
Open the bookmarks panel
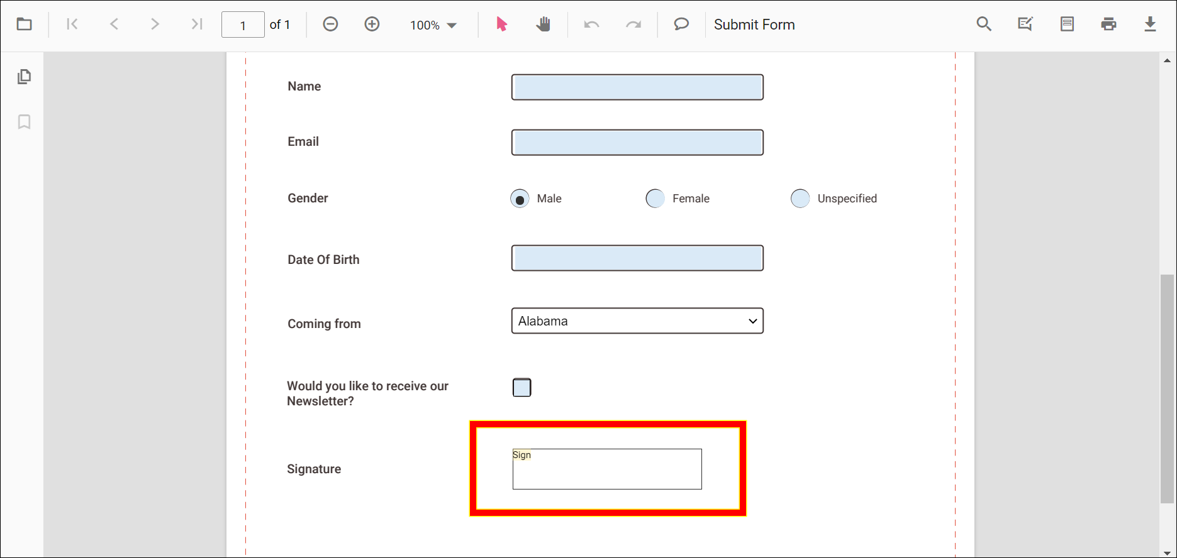tap(25, 122)
